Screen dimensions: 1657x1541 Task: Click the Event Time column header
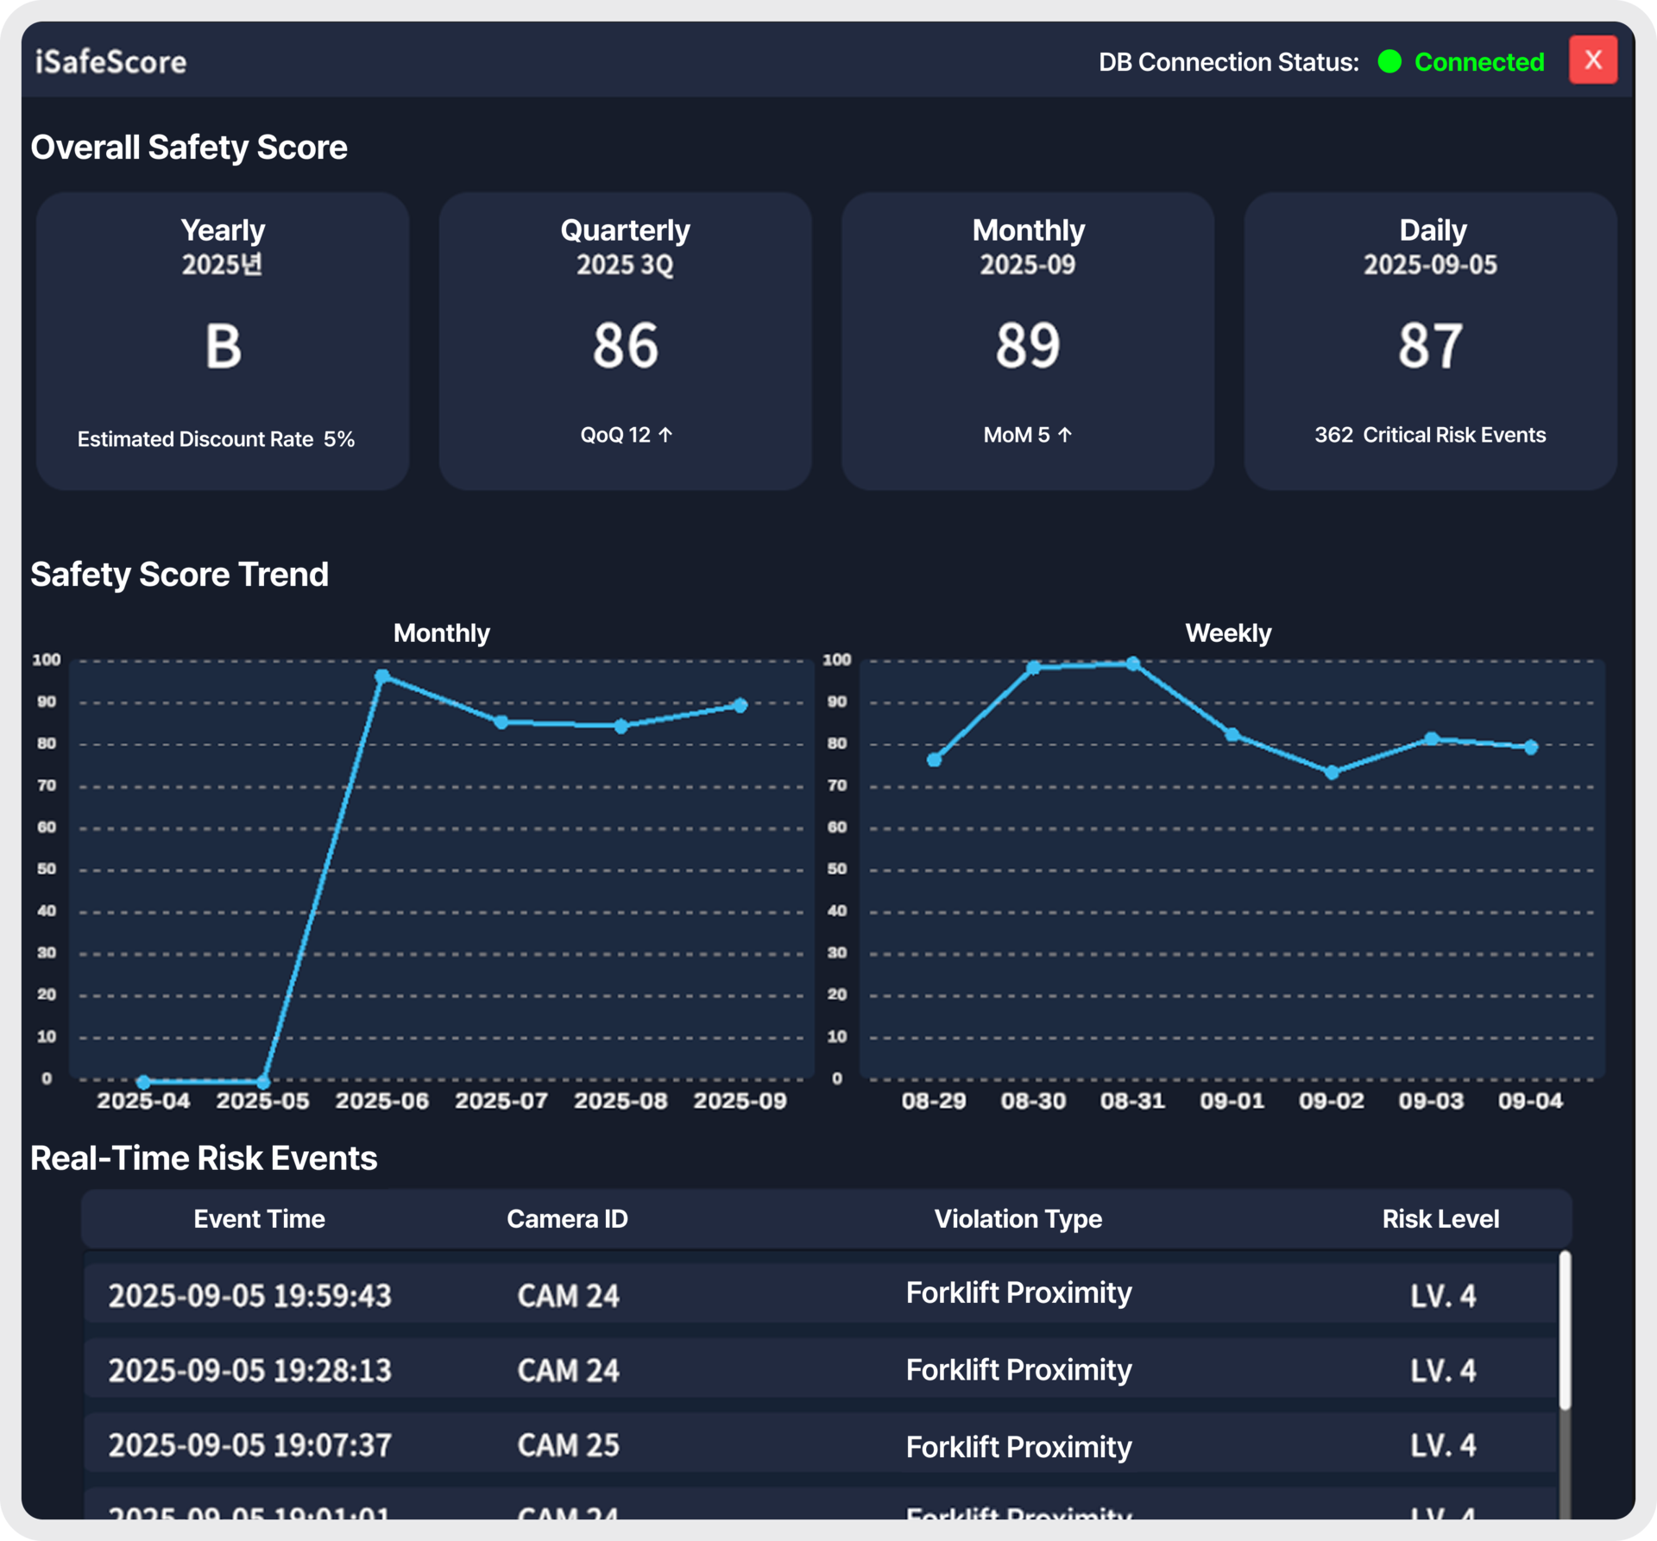pyautogui.click(x=259, y=1218)
